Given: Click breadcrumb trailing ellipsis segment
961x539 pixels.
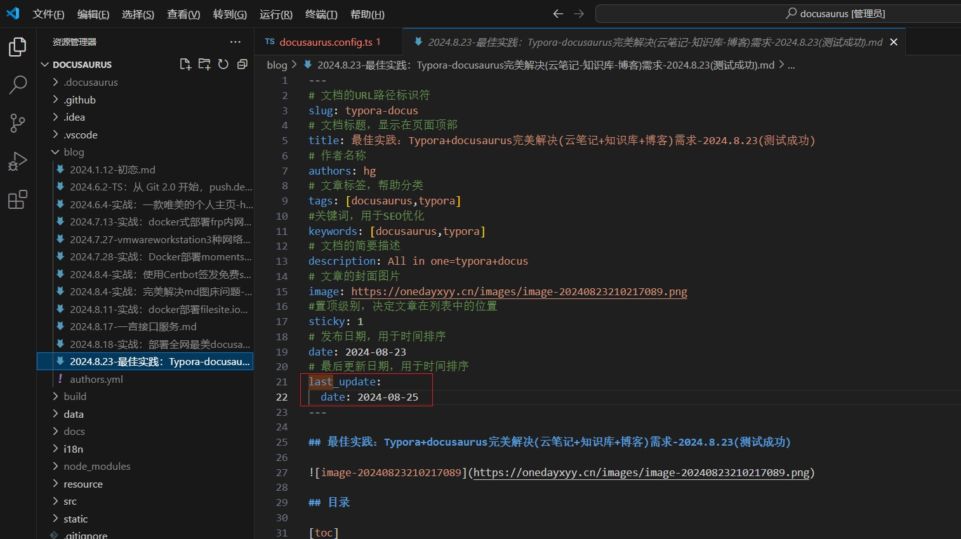Looking at the screenshot, I should coord(792,65).
